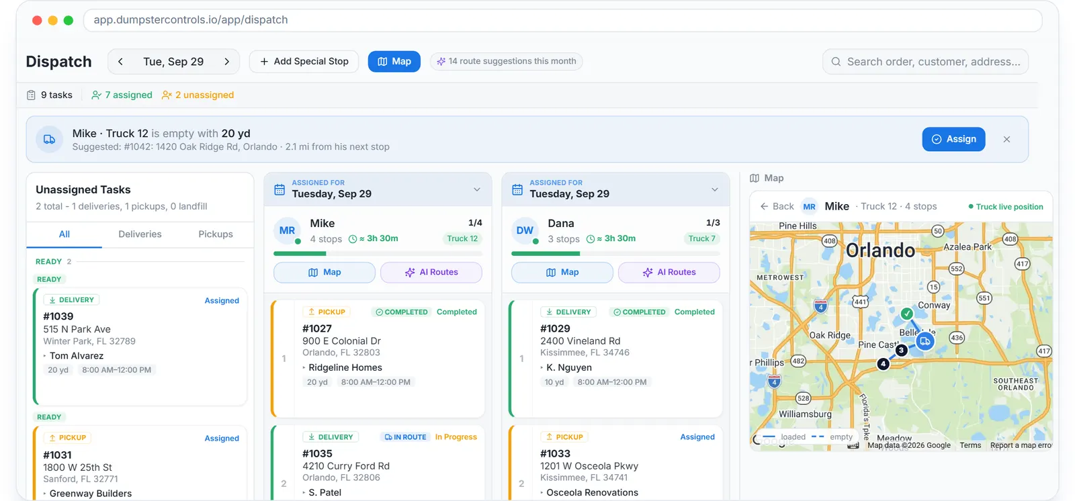Click the blue truck marker on map

[925, 341]
